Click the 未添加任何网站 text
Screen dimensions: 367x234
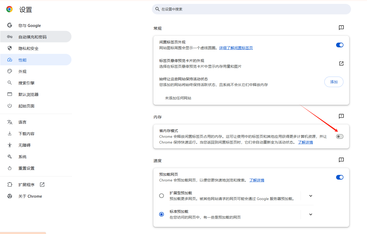[x=178, y=98]
